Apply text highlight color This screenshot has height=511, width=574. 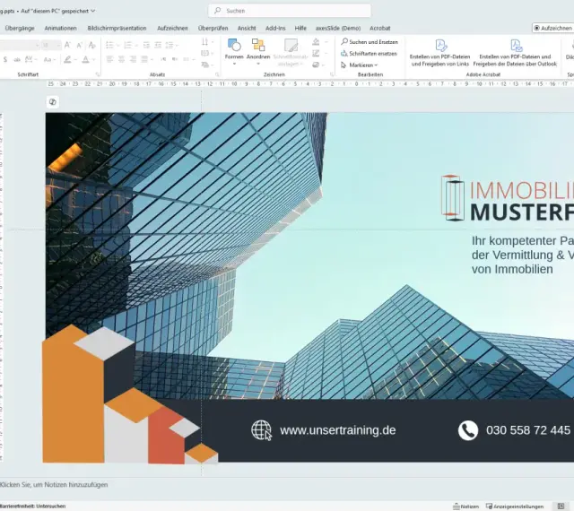(x=67, y=59)
